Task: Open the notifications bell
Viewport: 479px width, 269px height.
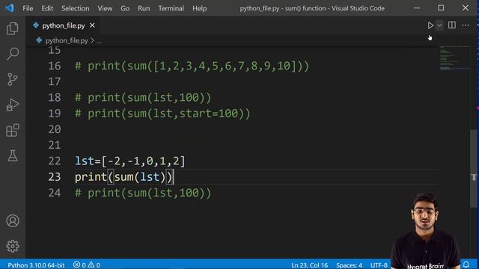Action: tap(466, 265)
